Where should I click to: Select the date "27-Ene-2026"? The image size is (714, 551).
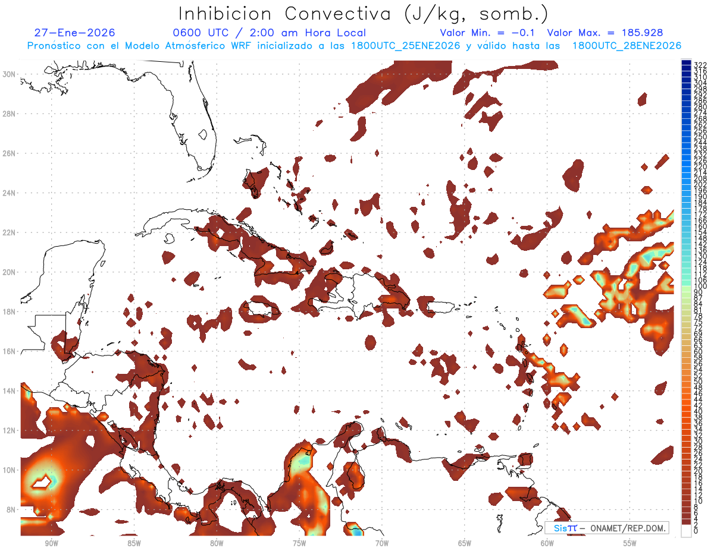pyautogui.click(x=74, y=33)
